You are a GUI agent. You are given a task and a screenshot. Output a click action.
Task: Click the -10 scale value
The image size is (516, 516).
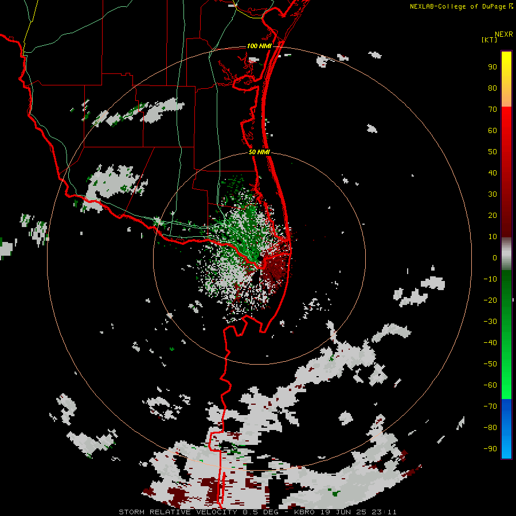490,279
